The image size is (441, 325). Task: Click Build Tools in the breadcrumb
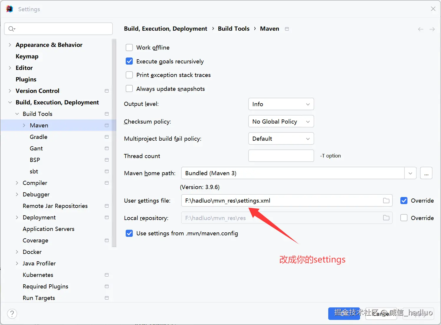(234, 29)
